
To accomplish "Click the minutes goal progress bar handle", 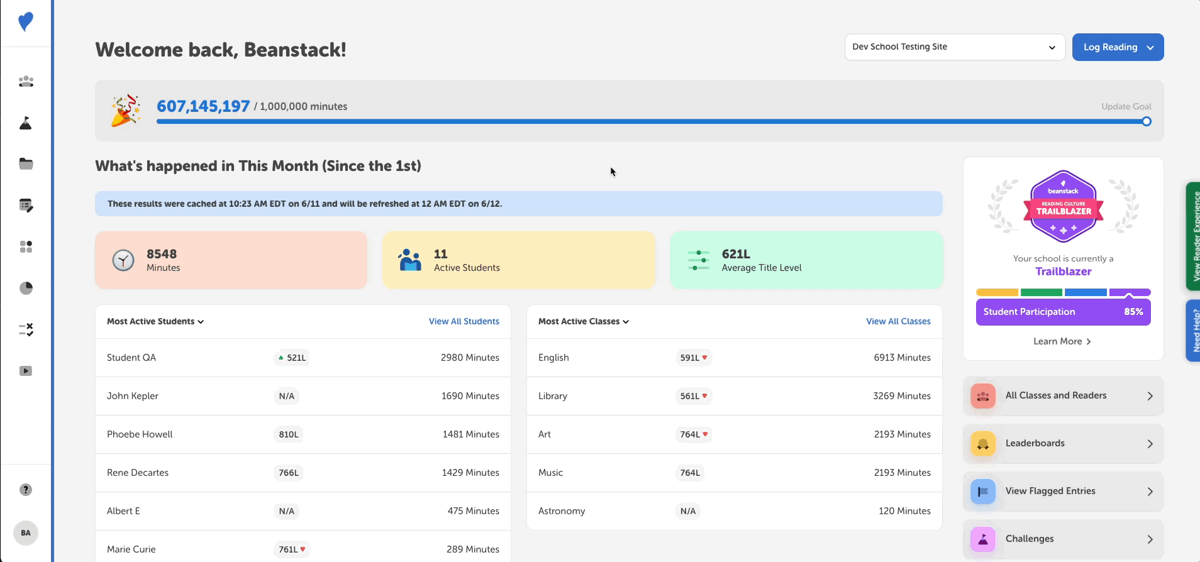I will tap(1147, 122).
